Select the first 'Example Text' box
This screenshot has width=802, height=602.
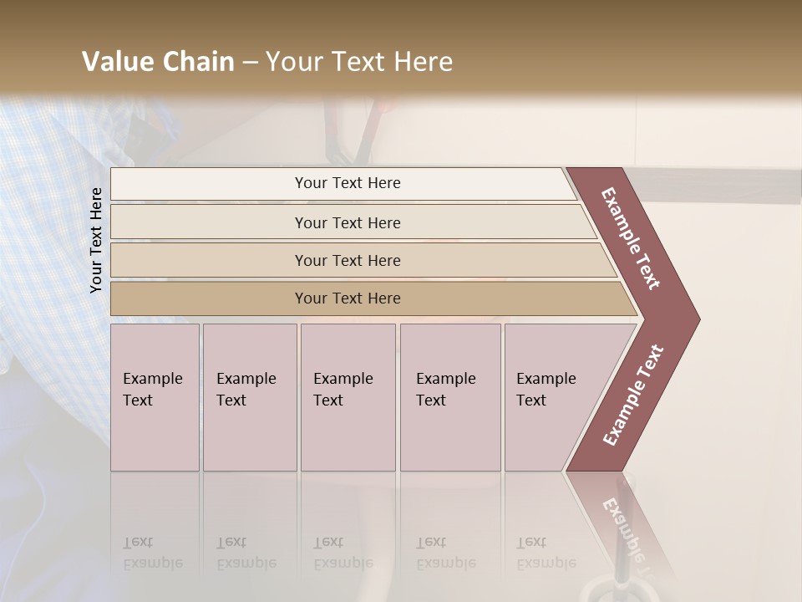coord(155,397)
